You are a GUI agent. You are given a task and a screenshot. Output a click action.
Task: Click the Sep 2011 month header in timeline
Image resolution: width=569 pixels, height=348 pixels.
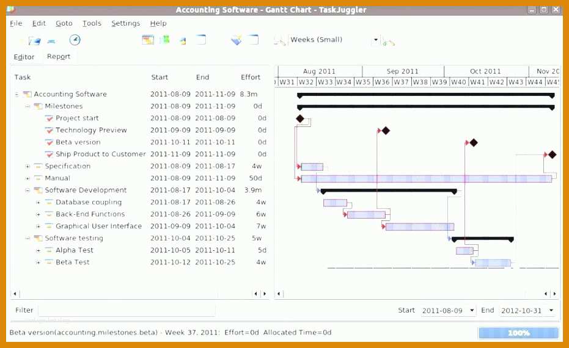pos(403,71)
